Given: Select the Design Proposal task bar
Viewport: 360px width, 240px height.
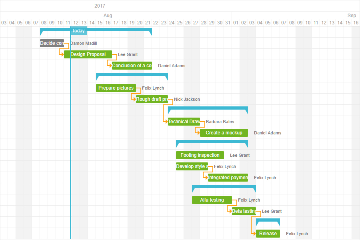Looking at the screenshot, I should pyautogui.click(x=88, y=54).
